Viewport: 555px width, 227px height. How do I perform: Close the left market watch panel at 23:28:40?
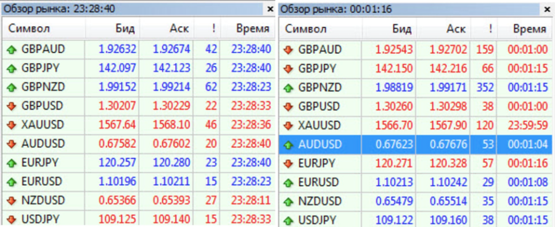click(x=270, y=9)
